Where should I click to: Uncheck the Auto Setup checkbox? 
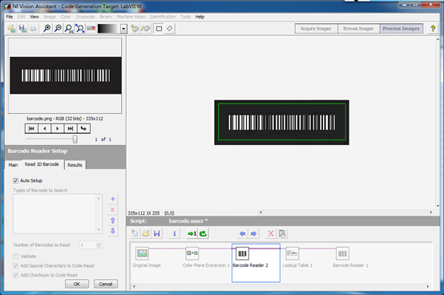tap(15, 180)
